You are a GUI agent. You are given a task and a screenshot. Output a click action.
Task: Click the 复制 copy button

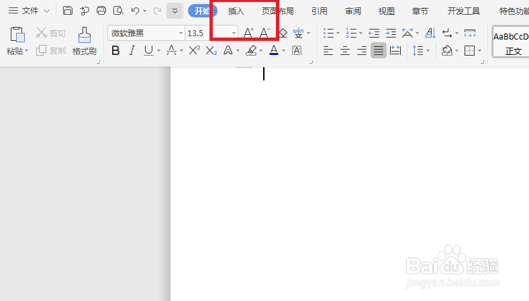click(50, 50)
